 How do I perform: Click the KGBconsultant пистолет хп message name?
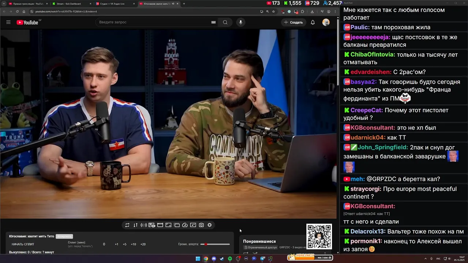[373, 127]
